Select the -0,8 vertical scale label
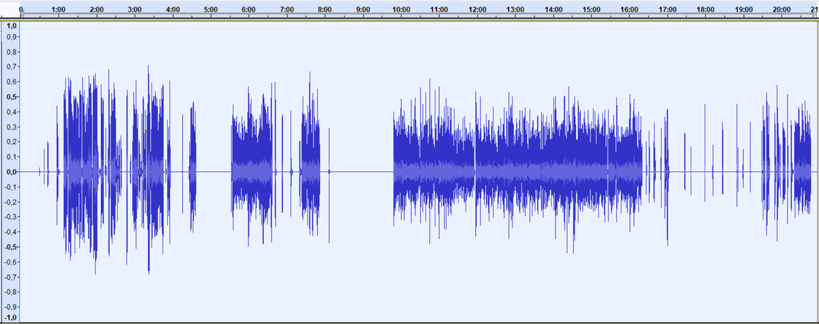Viewport: 819px width, 324px height. [x=10, y=292]
